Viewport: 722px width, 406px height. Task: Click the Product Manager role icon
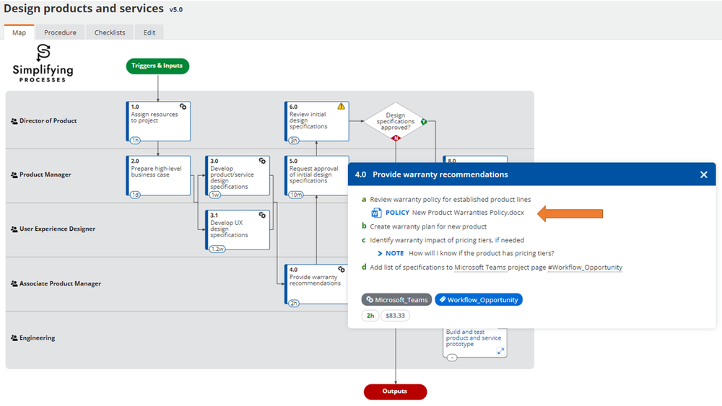[14, 175]
